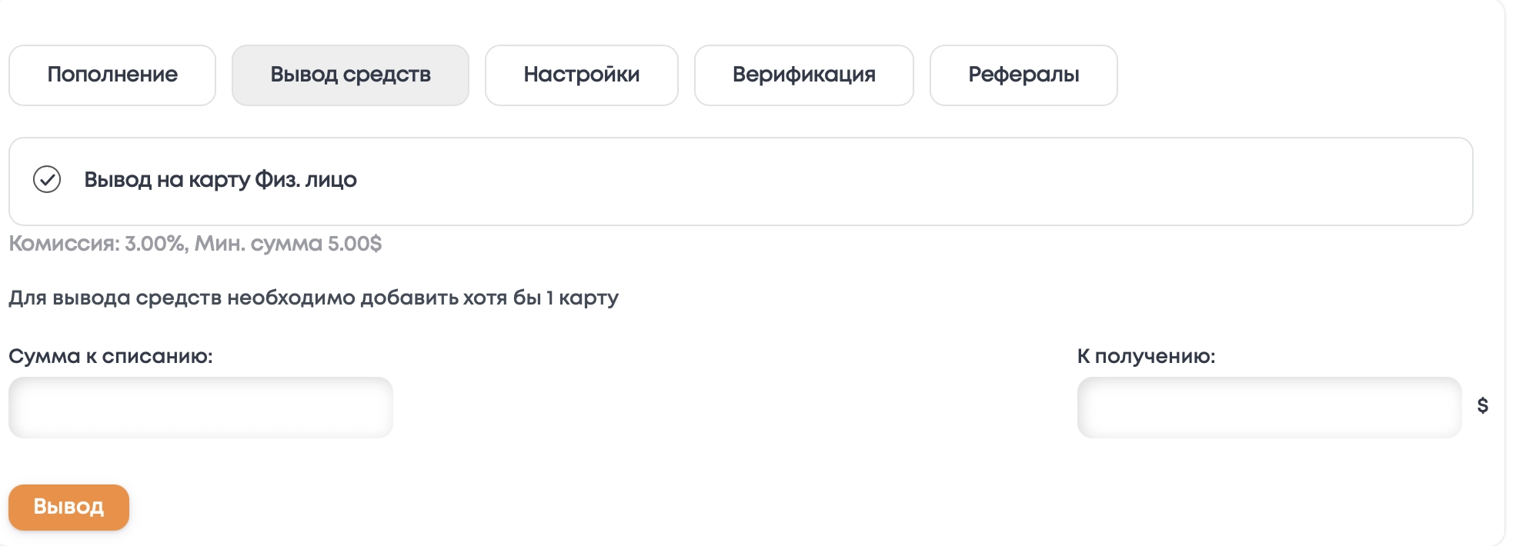
Task: Click the Мин. сумма 5.00$ text
Action: pos(288,244)
